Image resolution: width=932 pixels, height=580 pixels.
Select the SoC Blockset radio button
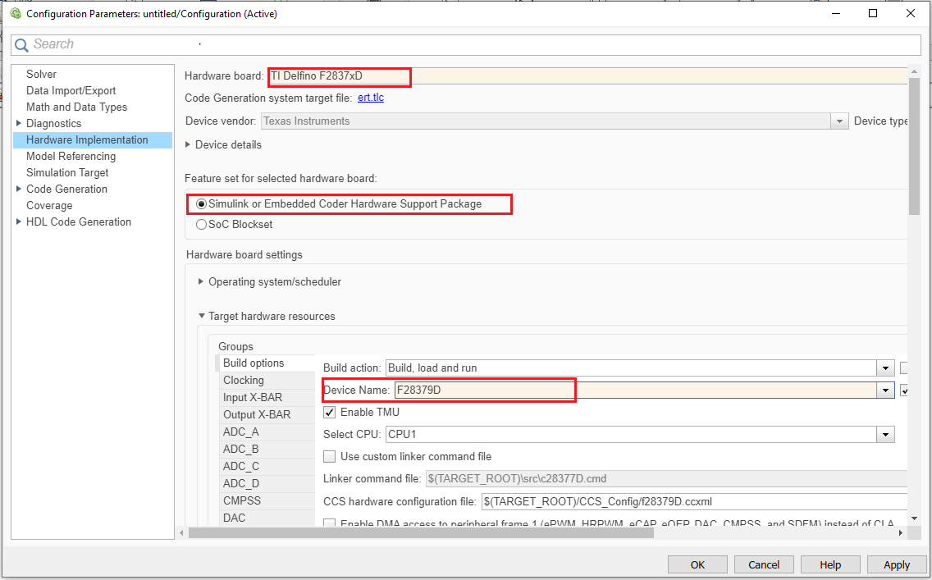(x=202, y=225)
